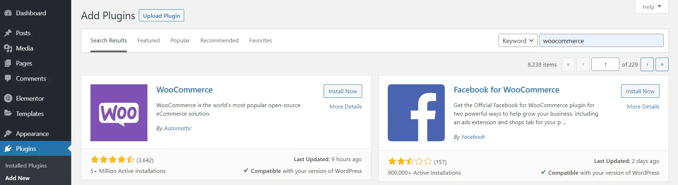The image size is (678, 185).
Task: Open Comments bubble icon
Action: pos(8,79)
